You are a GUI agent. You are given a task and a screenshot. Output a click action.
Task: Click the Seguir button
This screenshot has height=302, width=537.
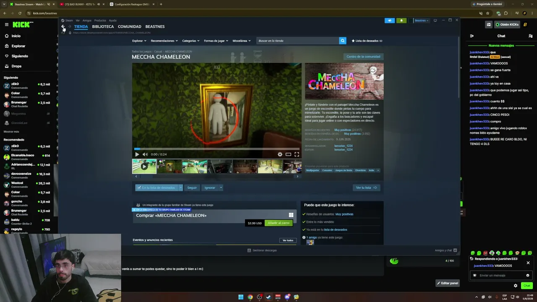tap(192, 187)
